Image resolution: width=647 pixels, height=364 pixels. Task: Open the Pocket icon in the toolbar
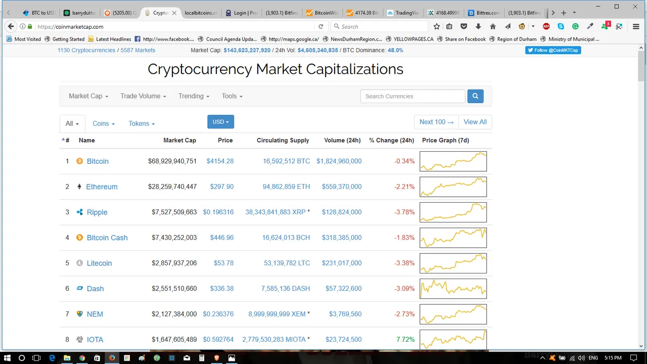(x=464, y=26)
